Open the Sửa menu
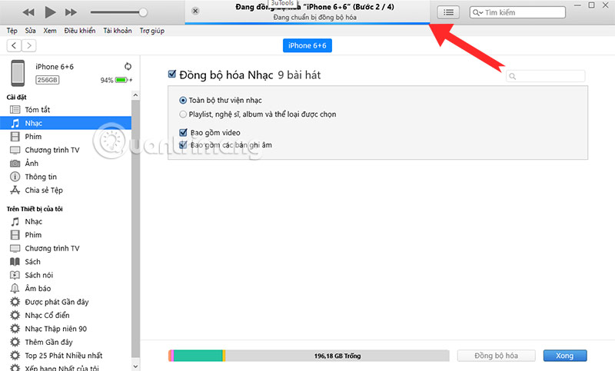This screenshot has width=615, height=371. pyautogui.click(x=30, y=31)
